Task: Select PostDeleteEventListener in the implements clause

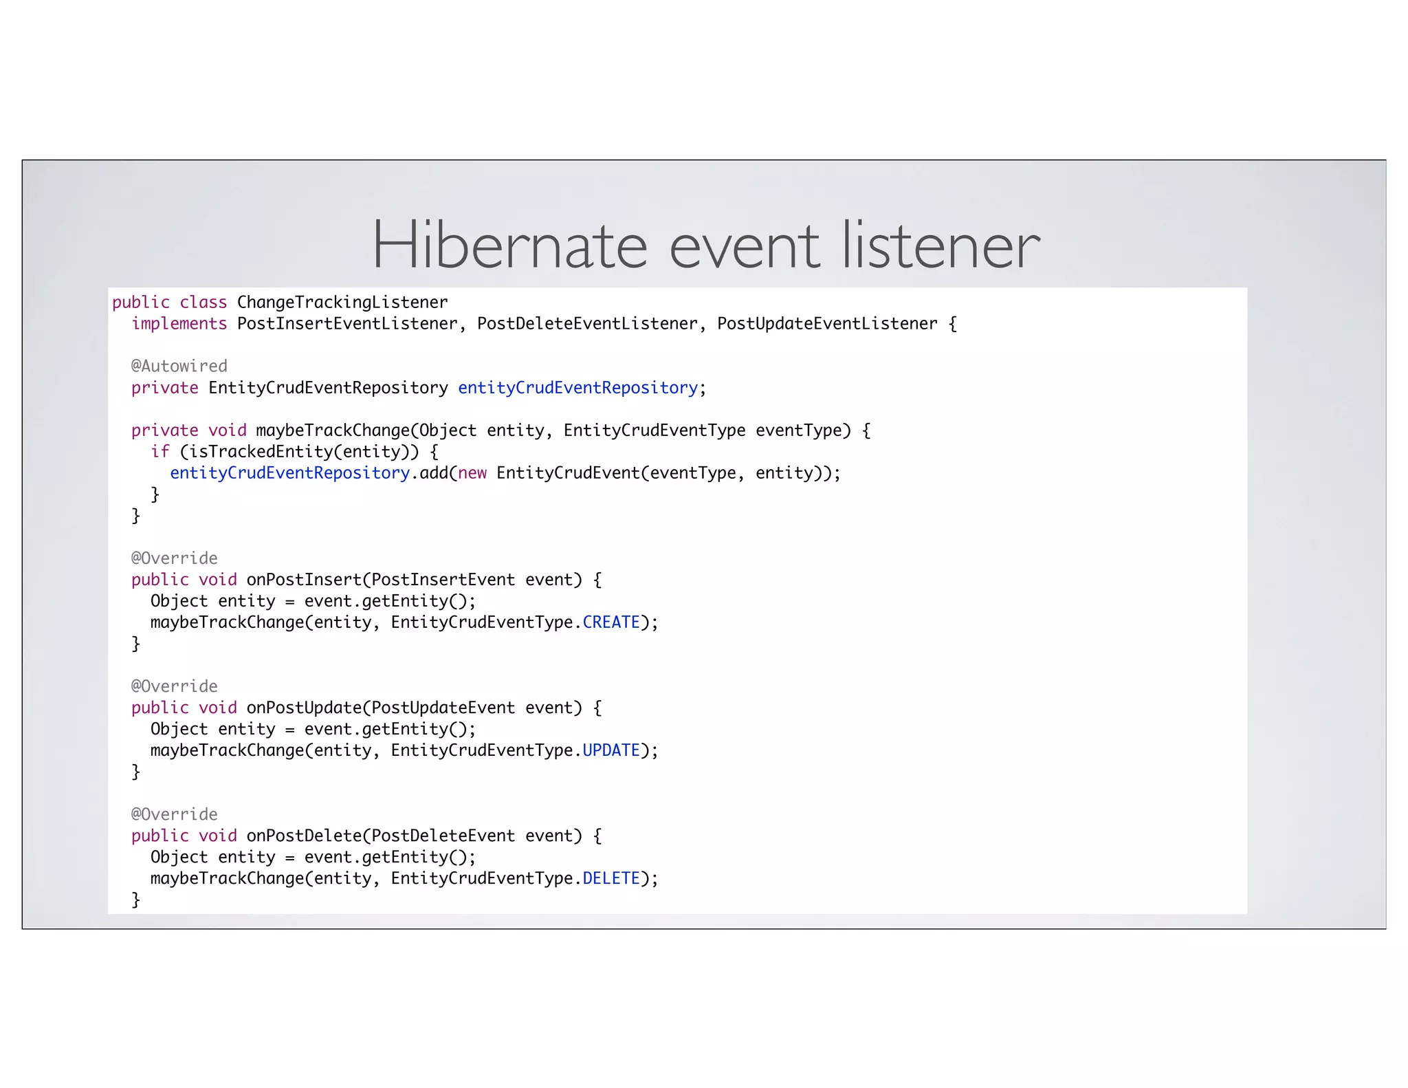Action: pyautogui.click(x=587, y=324)
